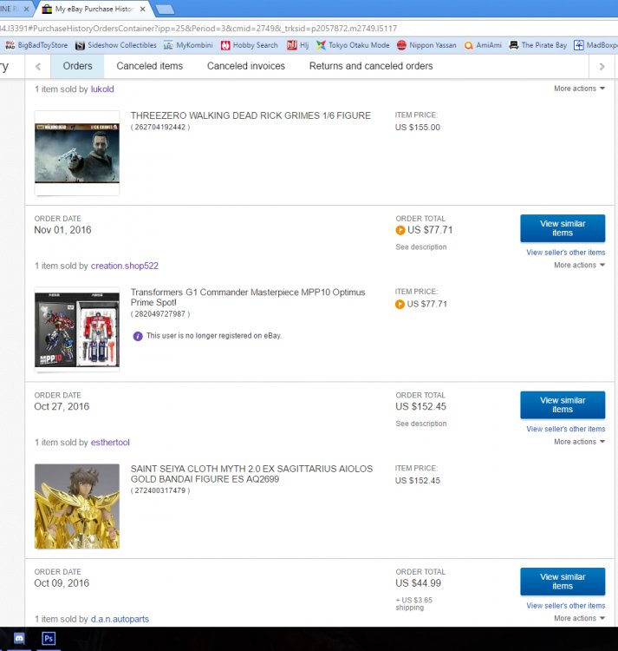View similar items for the Oct 27 order
The image size is (618, 651).
click(563, 404)
